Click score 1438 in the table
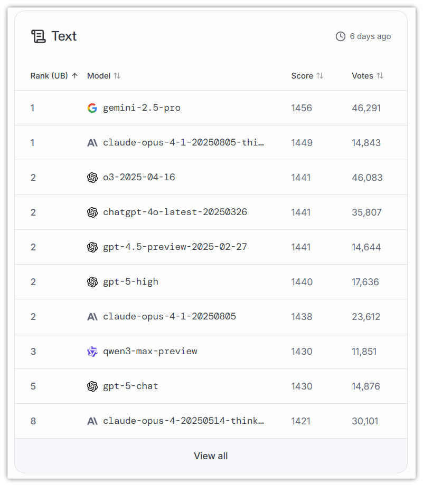This screenshot has height=486, width=423. (x=302, y=316)
